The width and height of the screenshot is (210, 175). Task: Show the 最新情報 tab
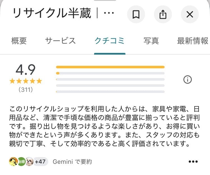tap(193, 41)
